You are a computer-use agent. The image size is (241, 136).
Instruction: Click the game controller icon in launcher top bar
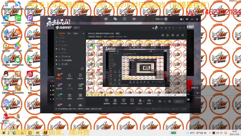[x=124, y=19]
